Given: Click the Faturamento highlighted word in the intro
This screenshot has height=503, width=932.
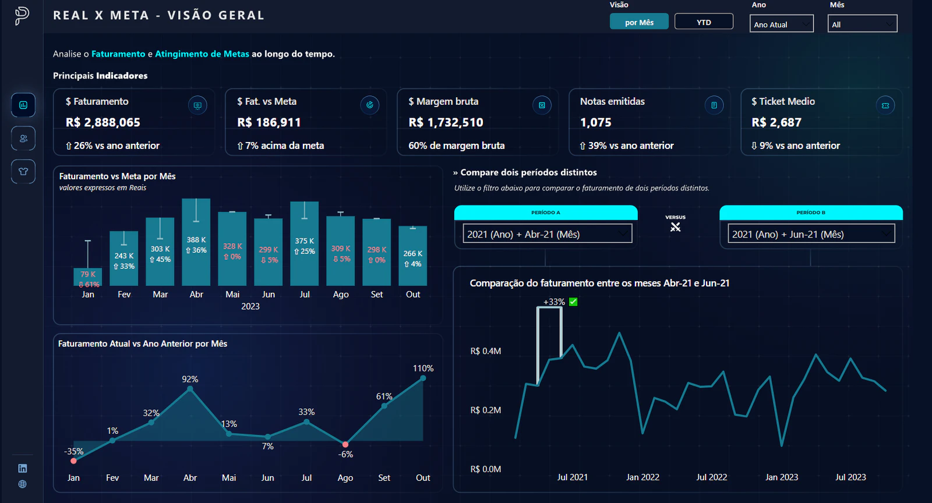Looking at the screenshot, I should (x=118, y=54).
